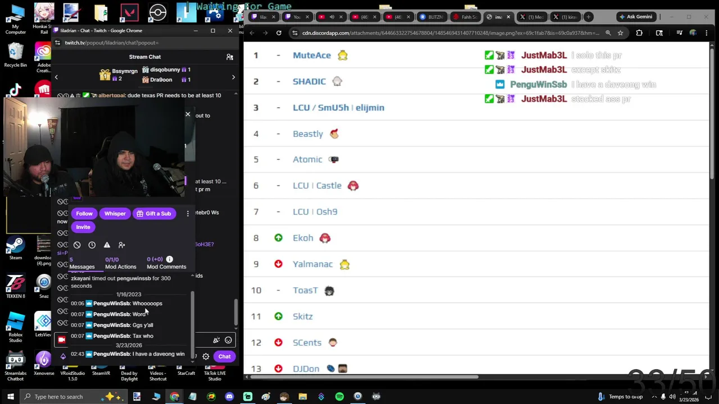Click the Bssymrgn top gifter entry
Image resolution: width=719 pixels, height=404 pixels.
(119, 75)
